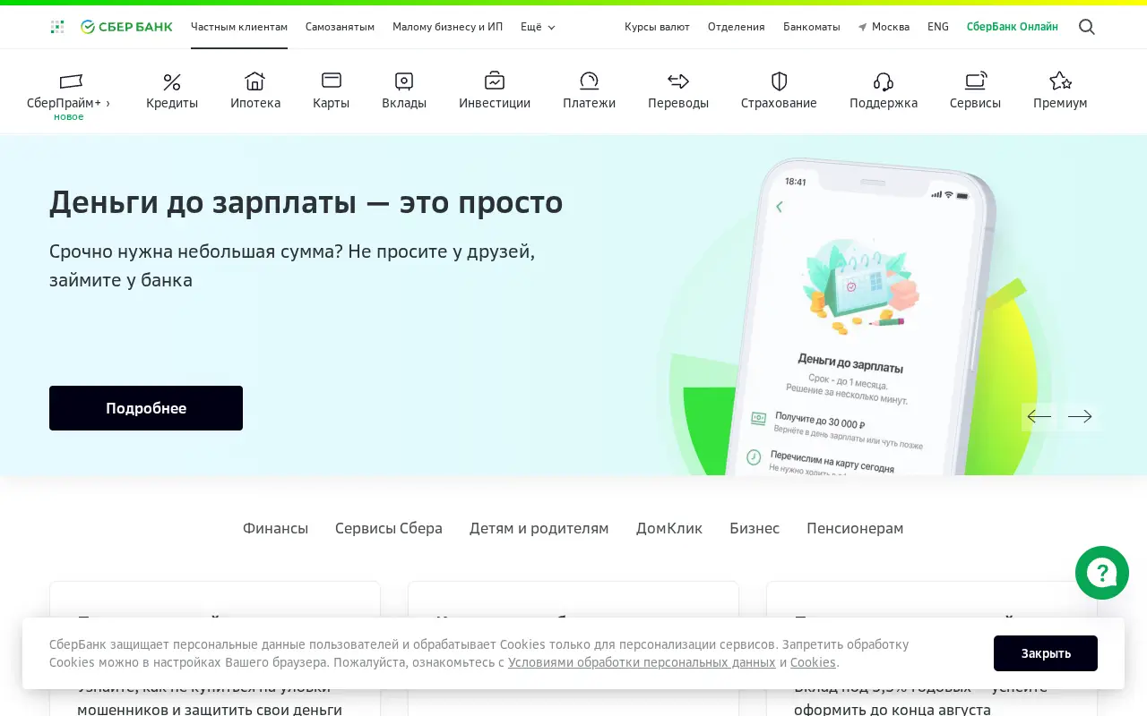Open Кредиты percent icon

tap(172, 82)
